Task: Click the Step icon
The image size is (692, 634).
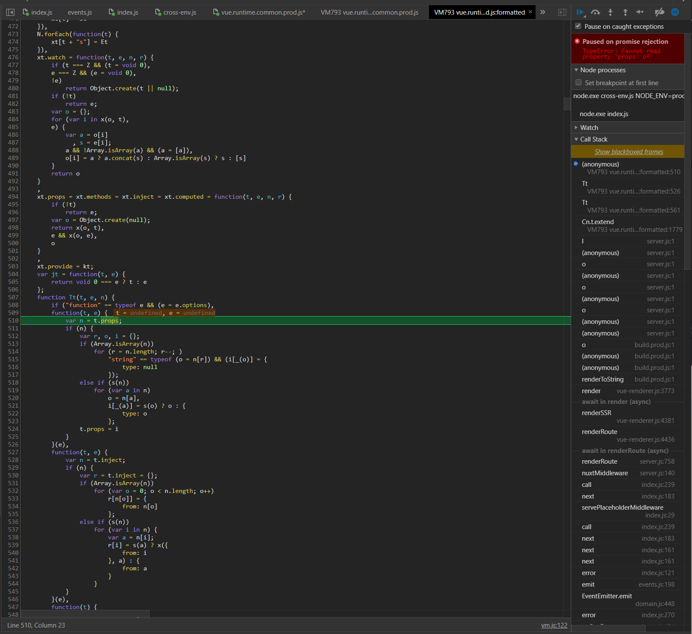Action: click(640, 12)
